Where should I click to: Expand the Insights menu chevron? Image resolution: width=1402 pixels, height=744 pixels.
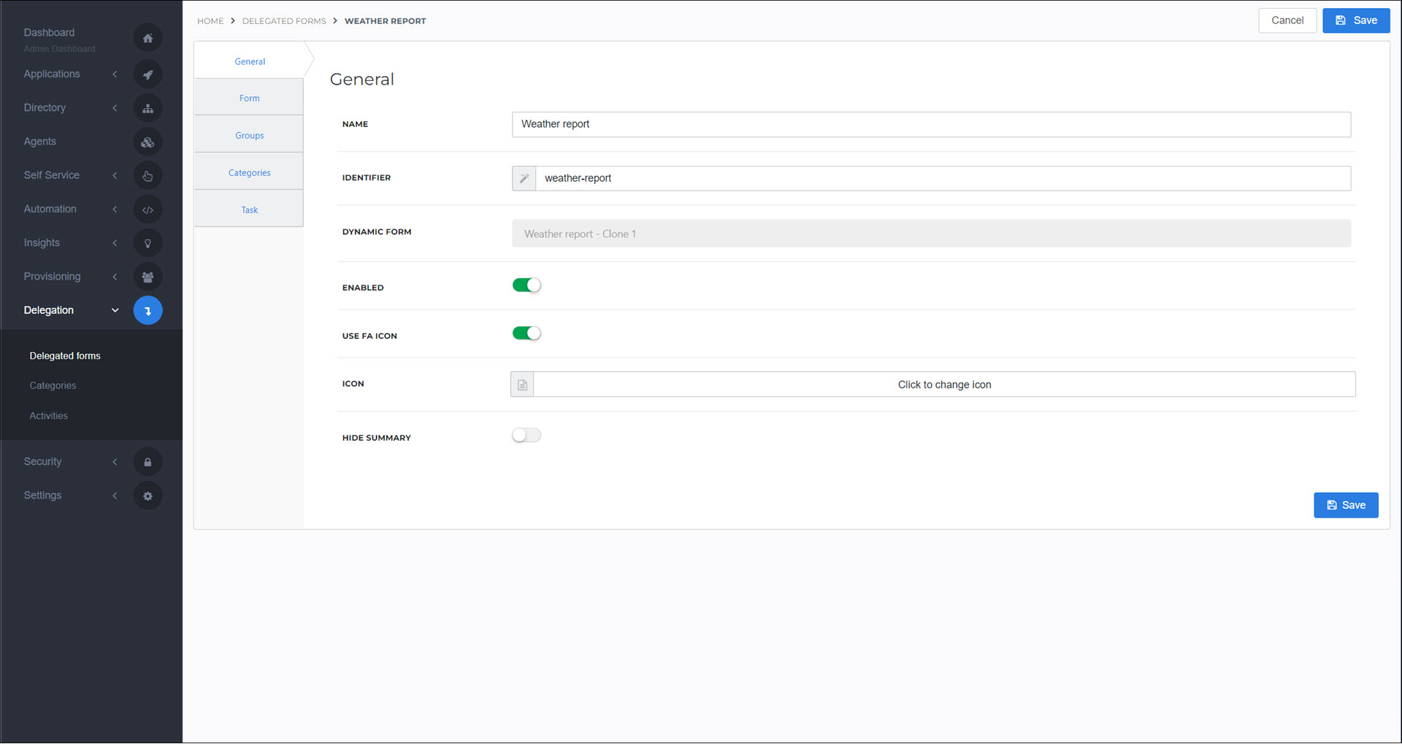click(x=115, y=243)
